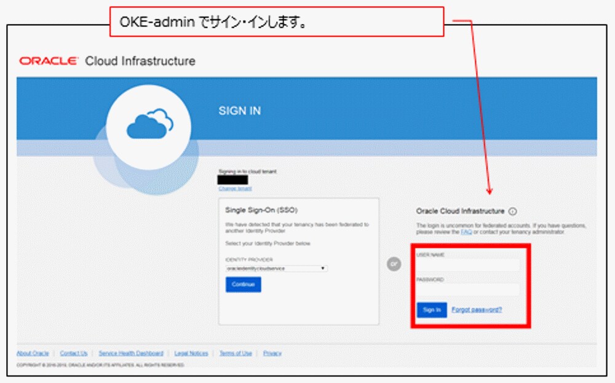Open the Service Health Dashboard link
This screenshot has width=615, height=383.
pyautogui.click(x=133, y=352)
